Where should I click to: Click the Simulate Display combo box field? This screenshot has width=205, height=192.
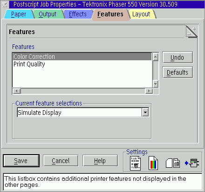(x=83, y=112)
